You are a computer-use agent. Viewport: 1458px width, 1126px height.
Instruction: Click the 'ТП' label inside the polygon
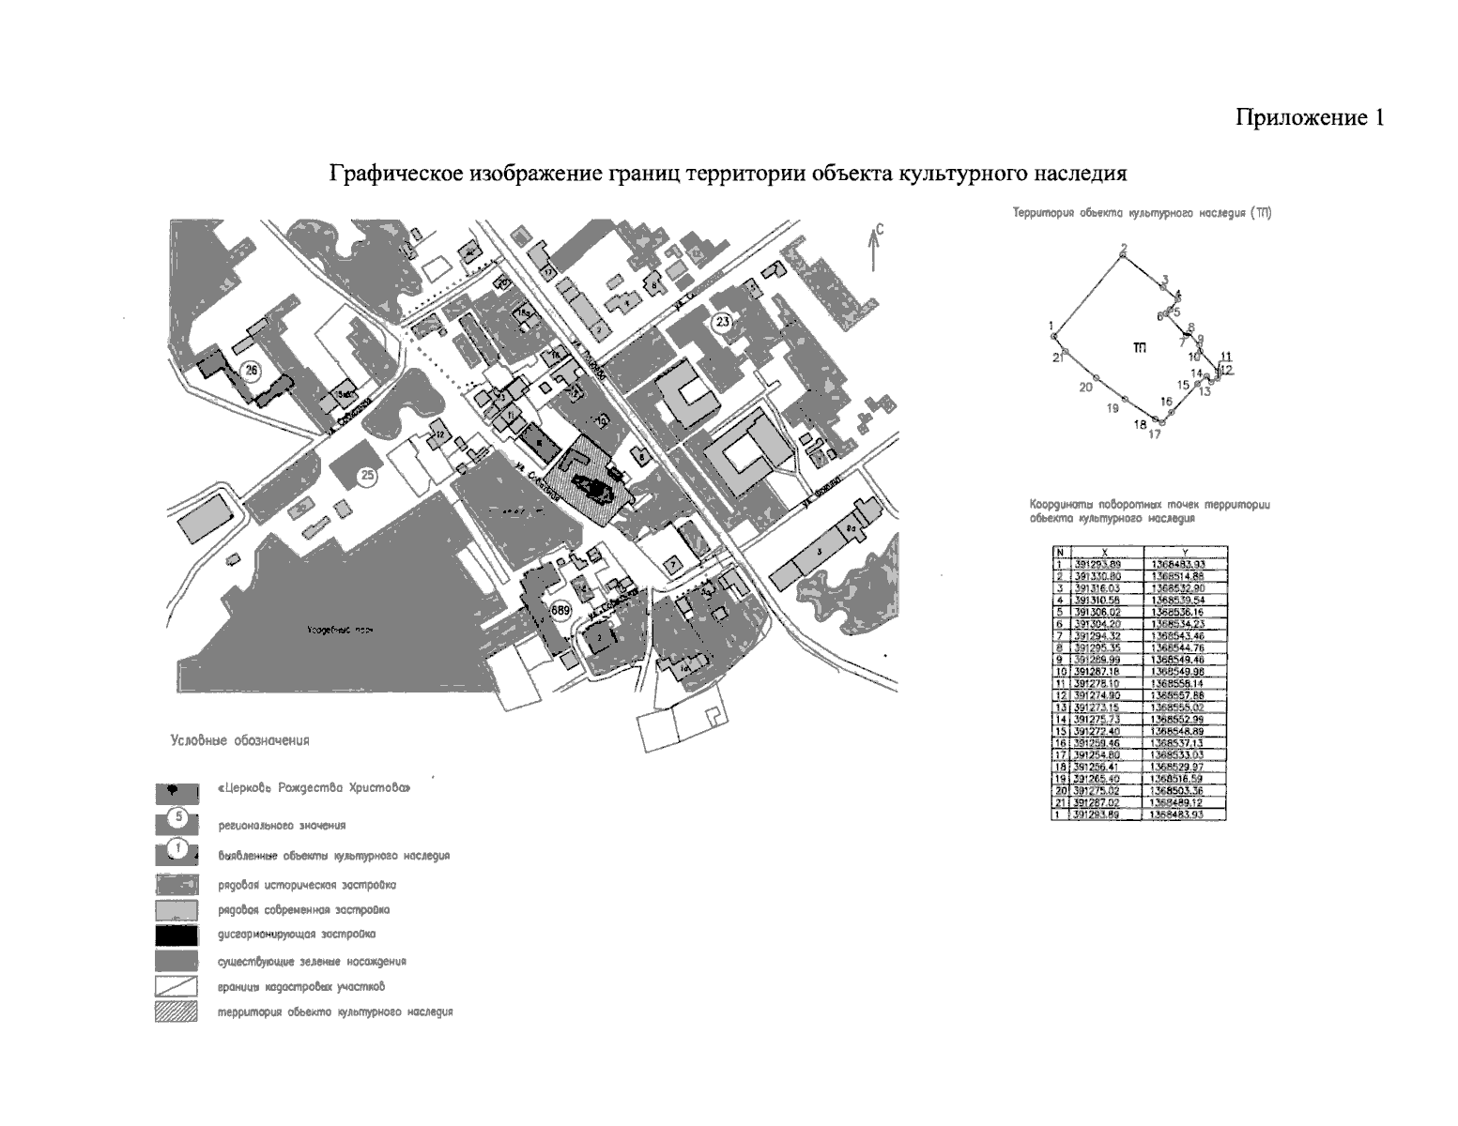point(1140,348)
